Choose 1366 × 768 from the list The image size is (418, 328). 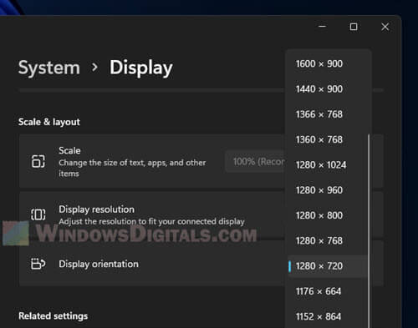coord(328,114)
